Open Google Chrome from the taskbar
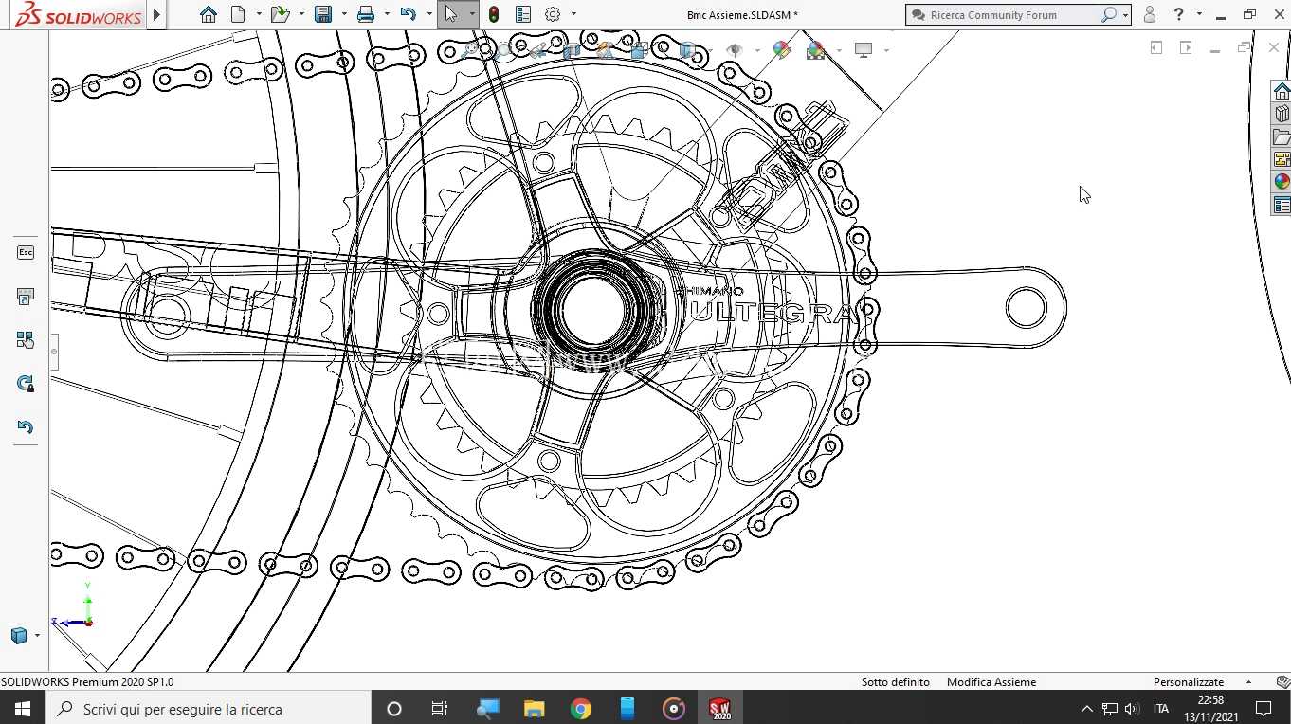Image resolution: width=1291 pixels, height=724 pixels. tap(581, 709)
